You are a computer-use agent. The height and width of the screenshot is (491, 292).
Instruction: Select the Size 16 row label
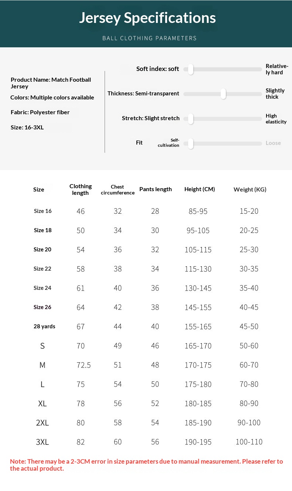(43, 211)
